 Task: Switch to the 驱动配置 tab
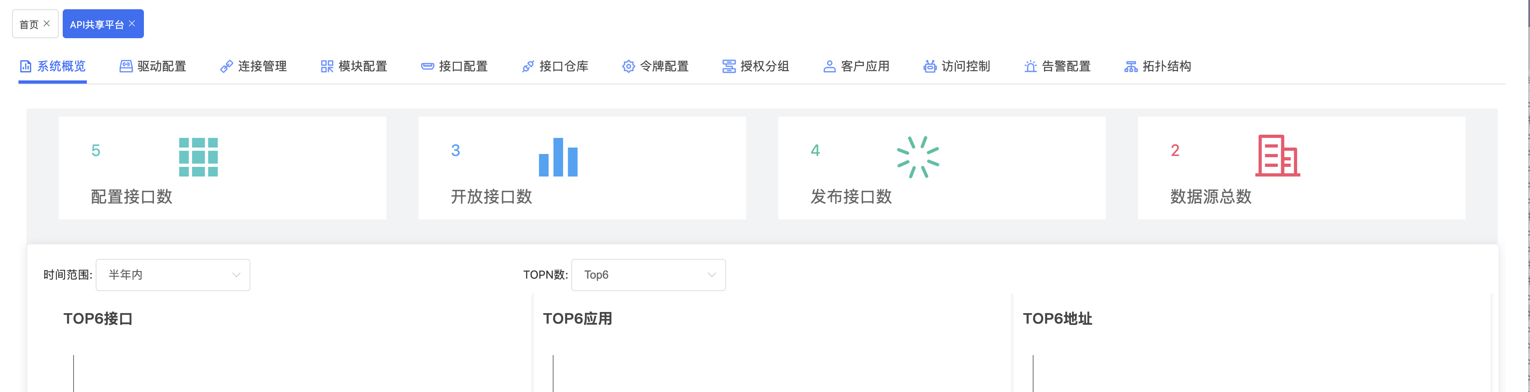coord(153,66)
